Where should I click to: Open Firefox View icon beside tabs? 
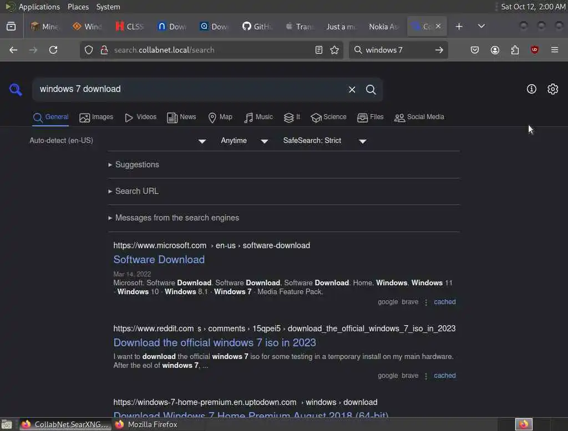(x=11, y=27)
